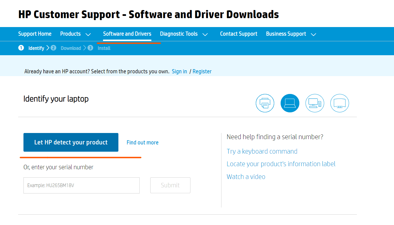
Task: Click Let HP detect your product
Action: click(x=71, y=142)
